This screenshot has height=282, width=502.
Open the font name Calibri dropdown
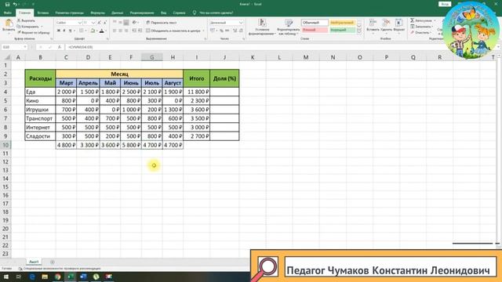tap(80, 23)
